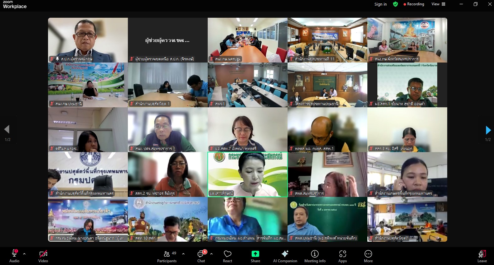Unmute microphone with the Audio button
This screenshot has height=265, width=494.
(14, 256)
